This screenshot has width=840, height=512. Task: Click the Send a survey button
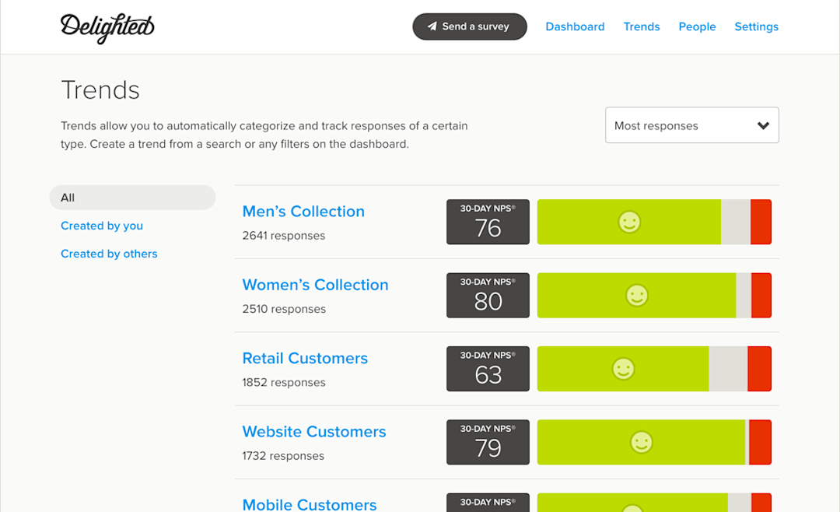click(469, 26)
